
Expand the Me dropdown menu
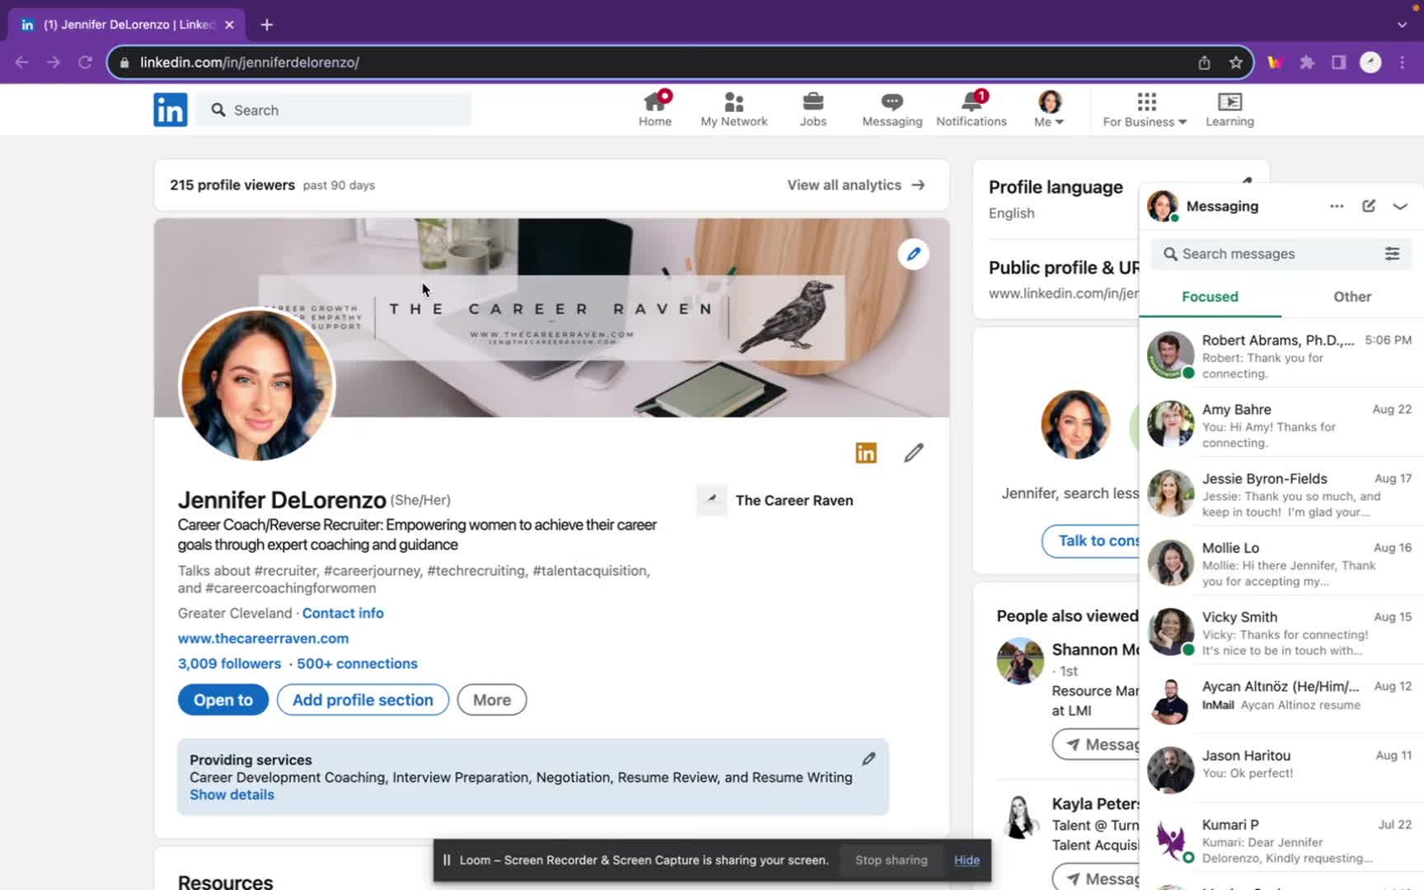coord(1049,110)
